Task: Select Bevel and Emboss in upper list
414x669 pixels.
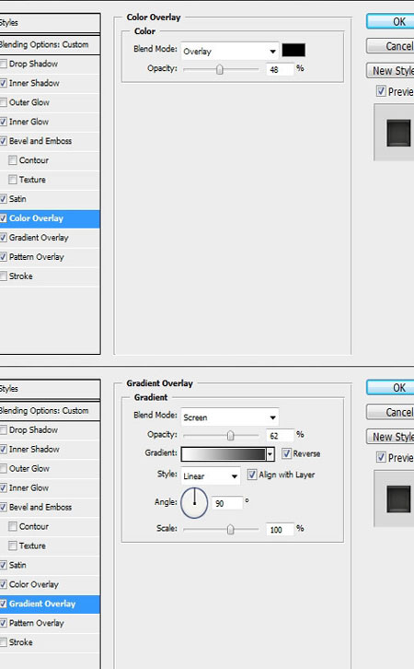Action: [40, 141]
